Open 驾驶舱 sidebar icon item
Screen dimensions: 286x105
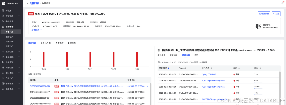(3, 11)
